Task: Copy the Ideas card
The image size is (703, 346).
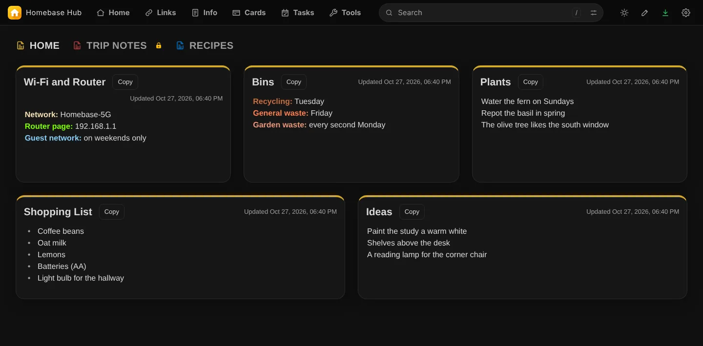Action: point(412,212)
